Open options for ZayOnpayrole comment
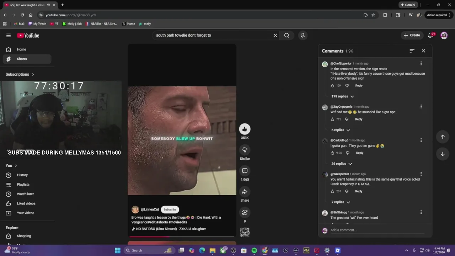This screenshot has height=256, width=455. [x=421, y=107]
